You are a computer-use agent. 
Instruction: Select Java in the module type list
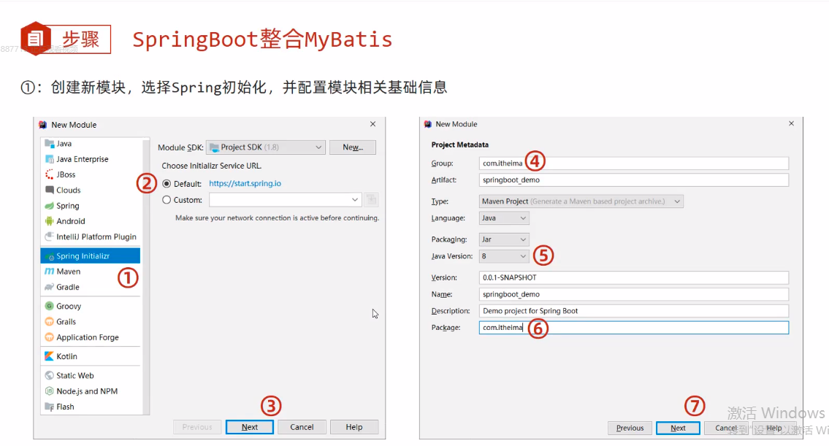[91, 144]
